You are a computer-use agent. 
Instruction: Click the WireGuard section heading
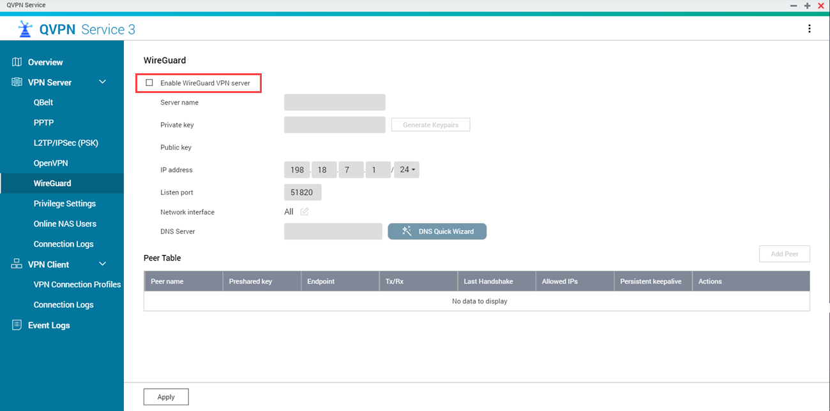click(x=165, y=61)
